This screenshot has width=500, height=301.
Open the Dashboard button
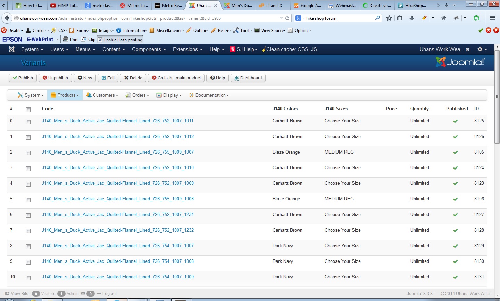248,78
